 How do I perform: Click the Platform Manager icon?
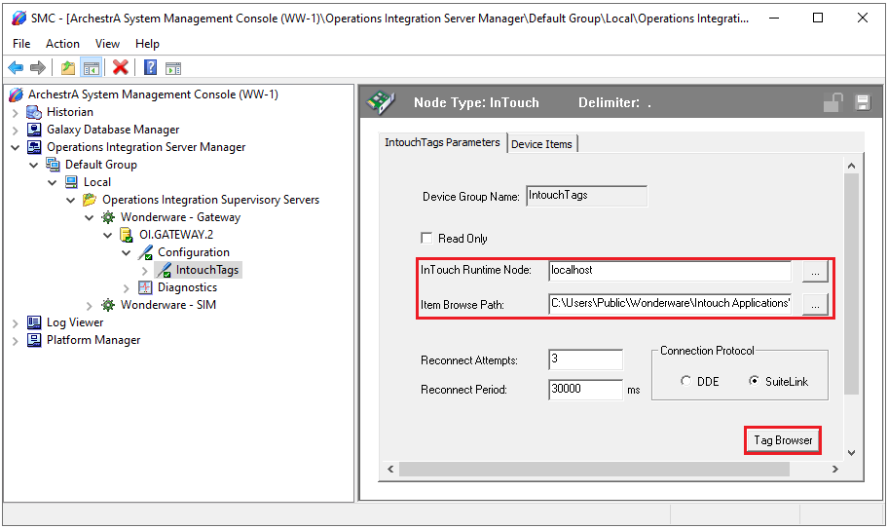[x=34, y=340]
